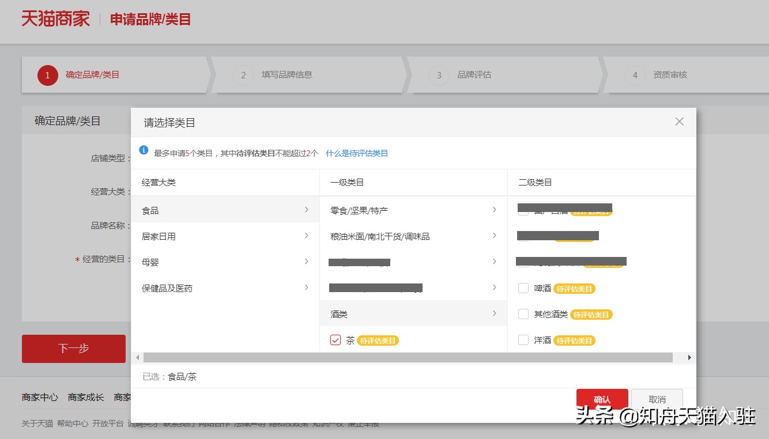Click the 取消 button
This screenshot has height=439, width=769.
coord(657,399)
